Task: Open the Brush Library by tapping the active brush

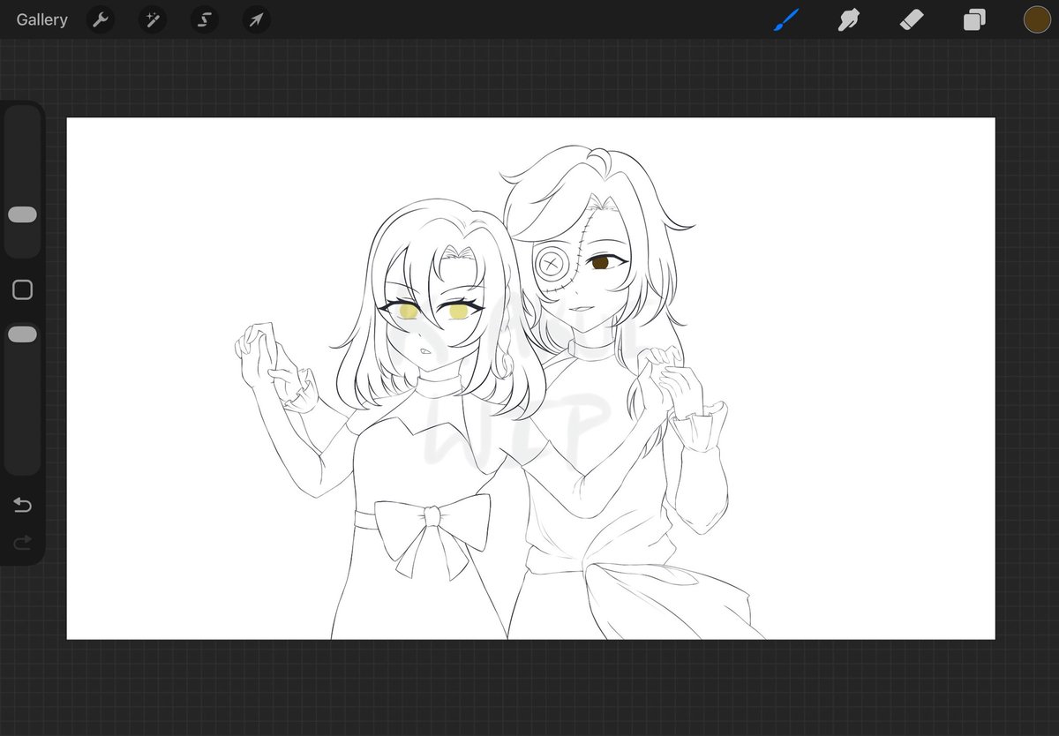Action: click(x=786, y=19)
